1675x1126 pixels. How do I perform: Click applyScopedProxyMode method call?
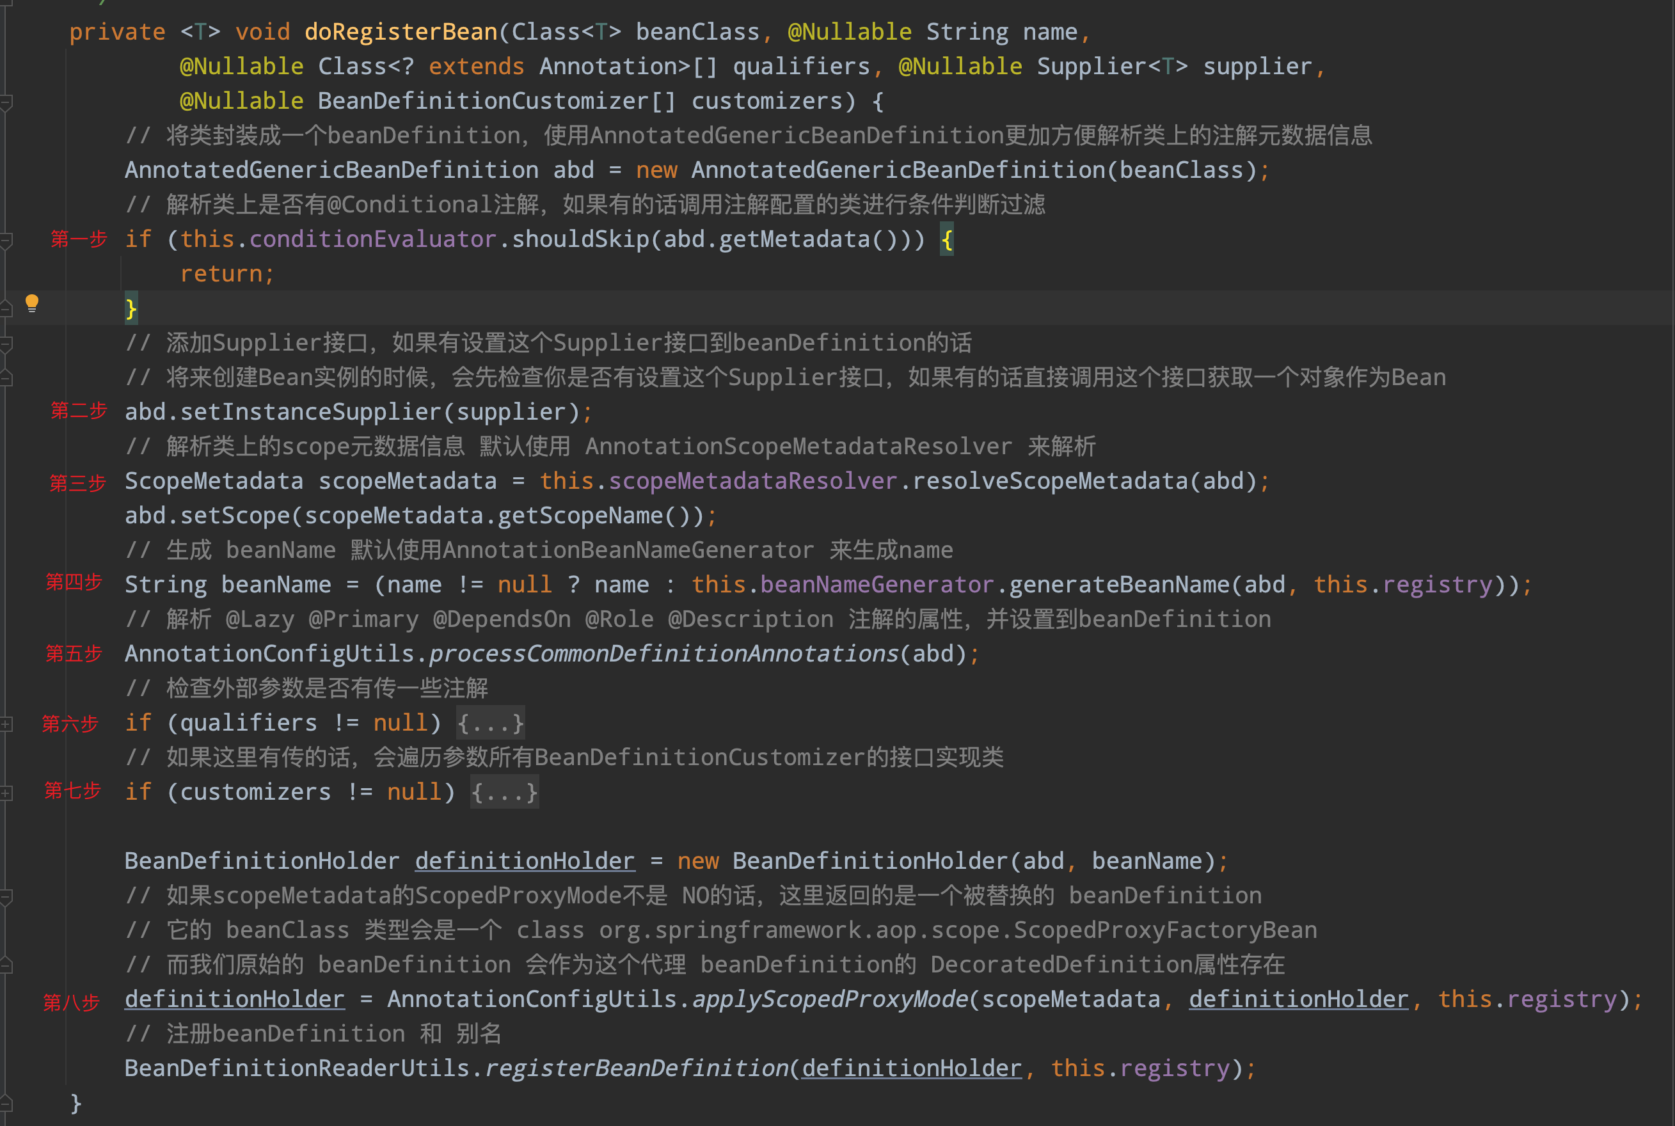(x=829, y=999)
